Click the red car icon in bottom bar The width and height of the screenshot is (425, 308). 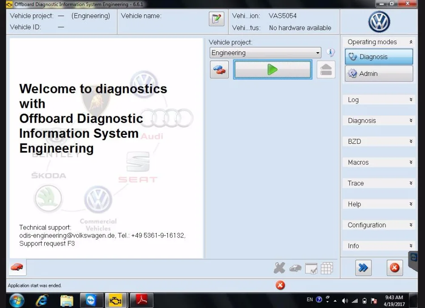click(x=17, y=267)
